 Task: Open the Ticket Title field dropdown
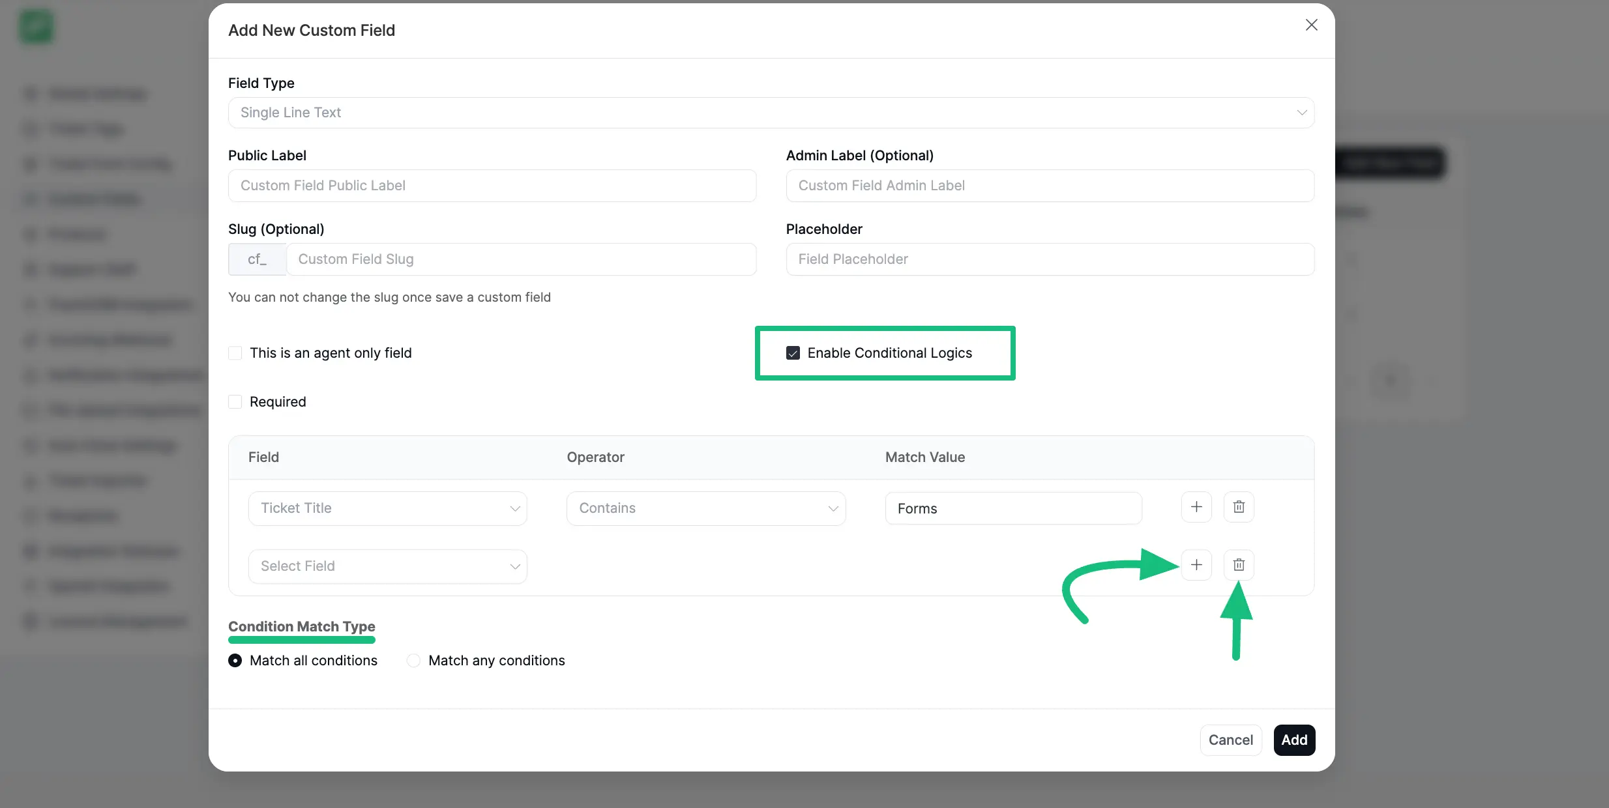[x=387, y=508]
